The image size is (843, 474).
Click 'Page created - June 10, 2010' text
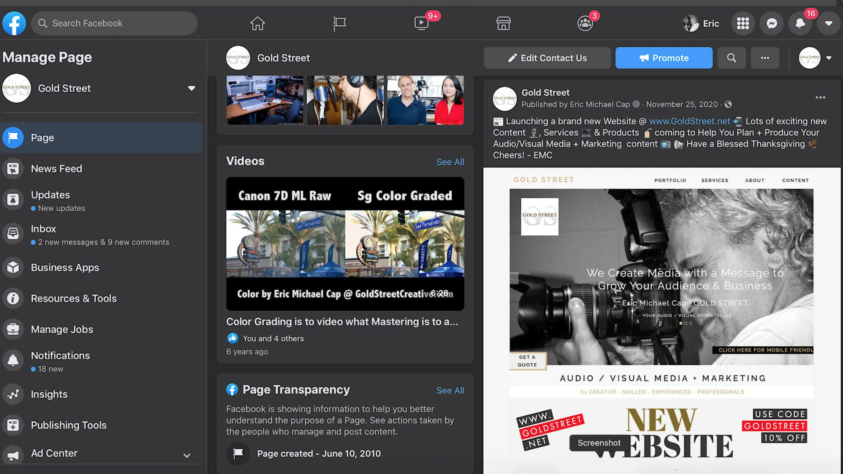(x=319, y=454)
